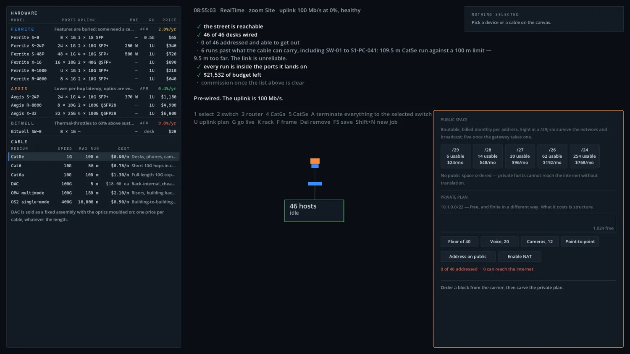Click the Address on public button

[x=468, y=256]
